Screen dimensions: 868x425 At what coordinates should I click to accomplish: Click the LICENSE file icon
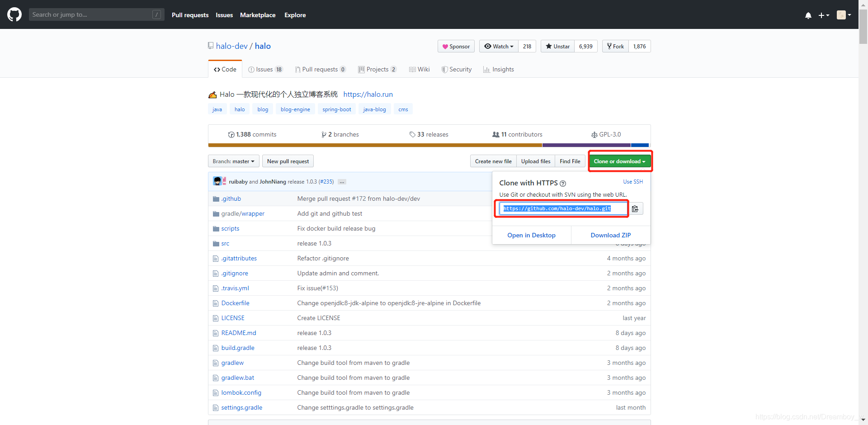pyautogui.click(x=216, y=318)
